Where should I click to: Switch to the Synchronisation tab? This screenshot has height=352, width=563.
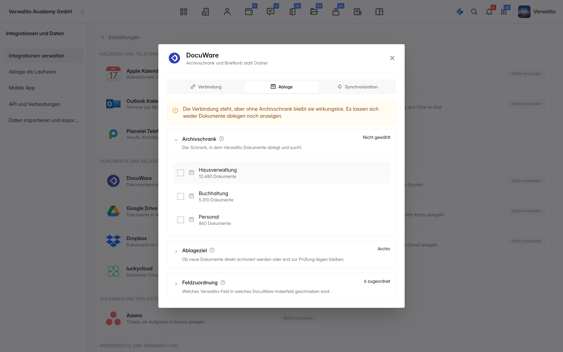[357, 87]
